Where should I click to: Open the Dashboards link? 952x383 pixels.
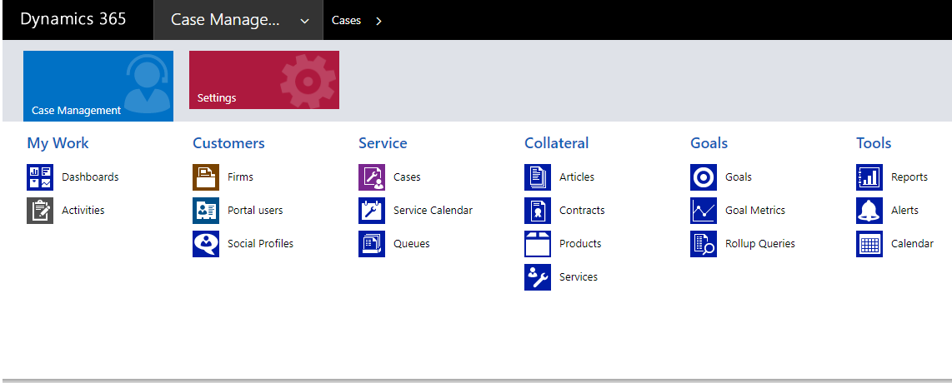91,177
